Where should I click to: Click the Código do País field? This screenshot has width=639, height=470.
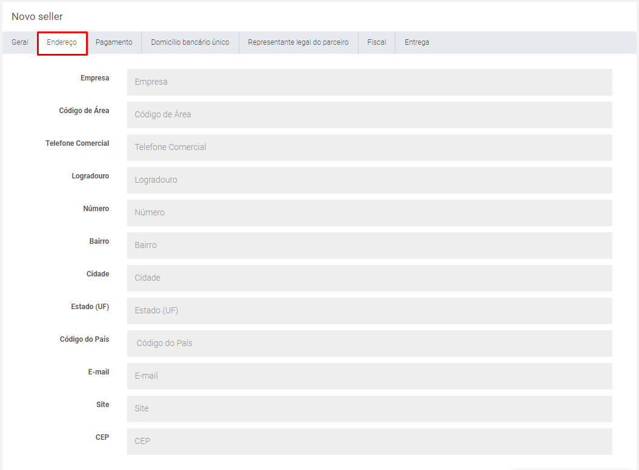click(369, 344)
